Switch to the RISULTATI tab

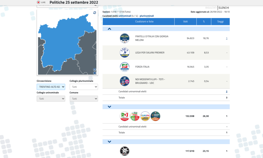[211, 8]
